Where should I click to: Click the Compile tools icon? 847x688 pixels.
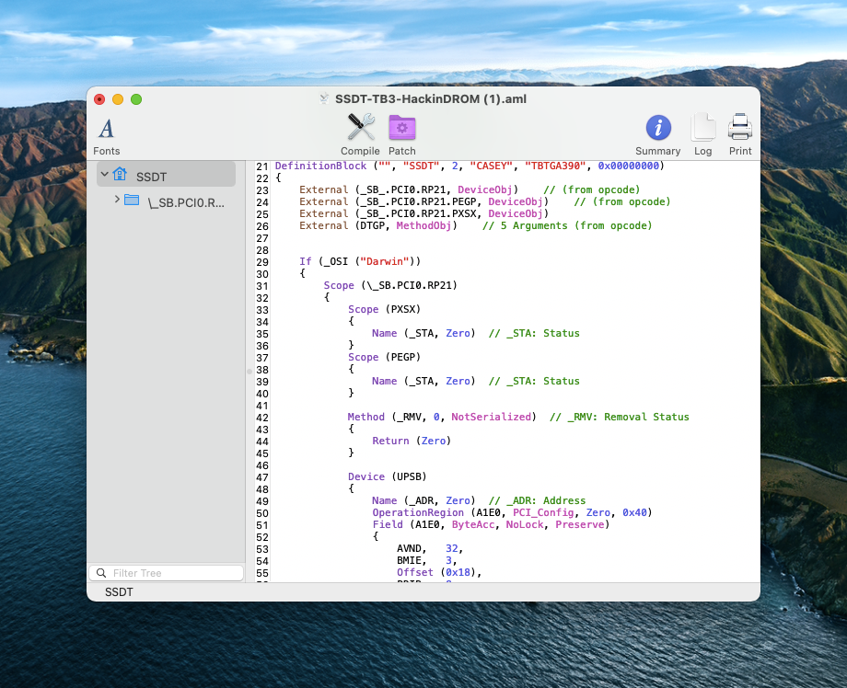[x=360, y=128]
